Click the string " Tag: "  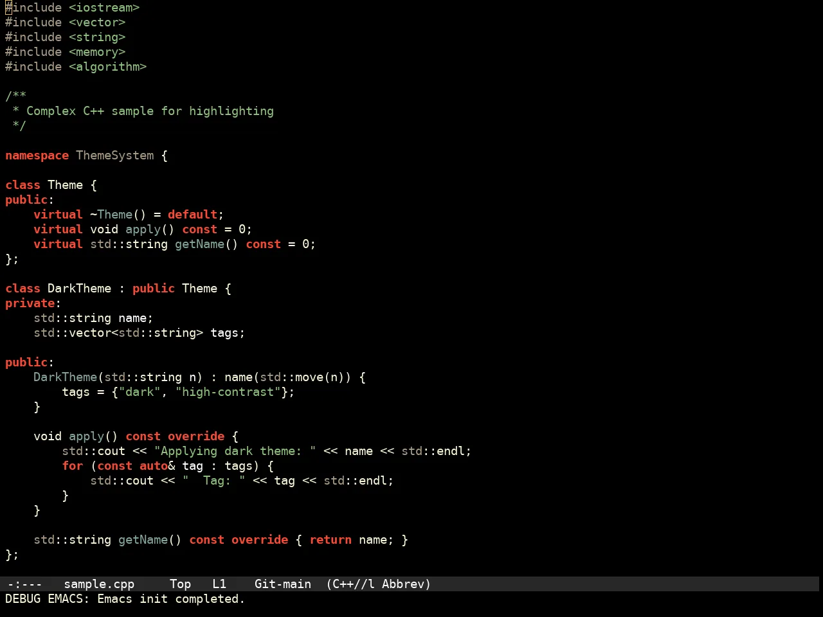tap(213, 481)
